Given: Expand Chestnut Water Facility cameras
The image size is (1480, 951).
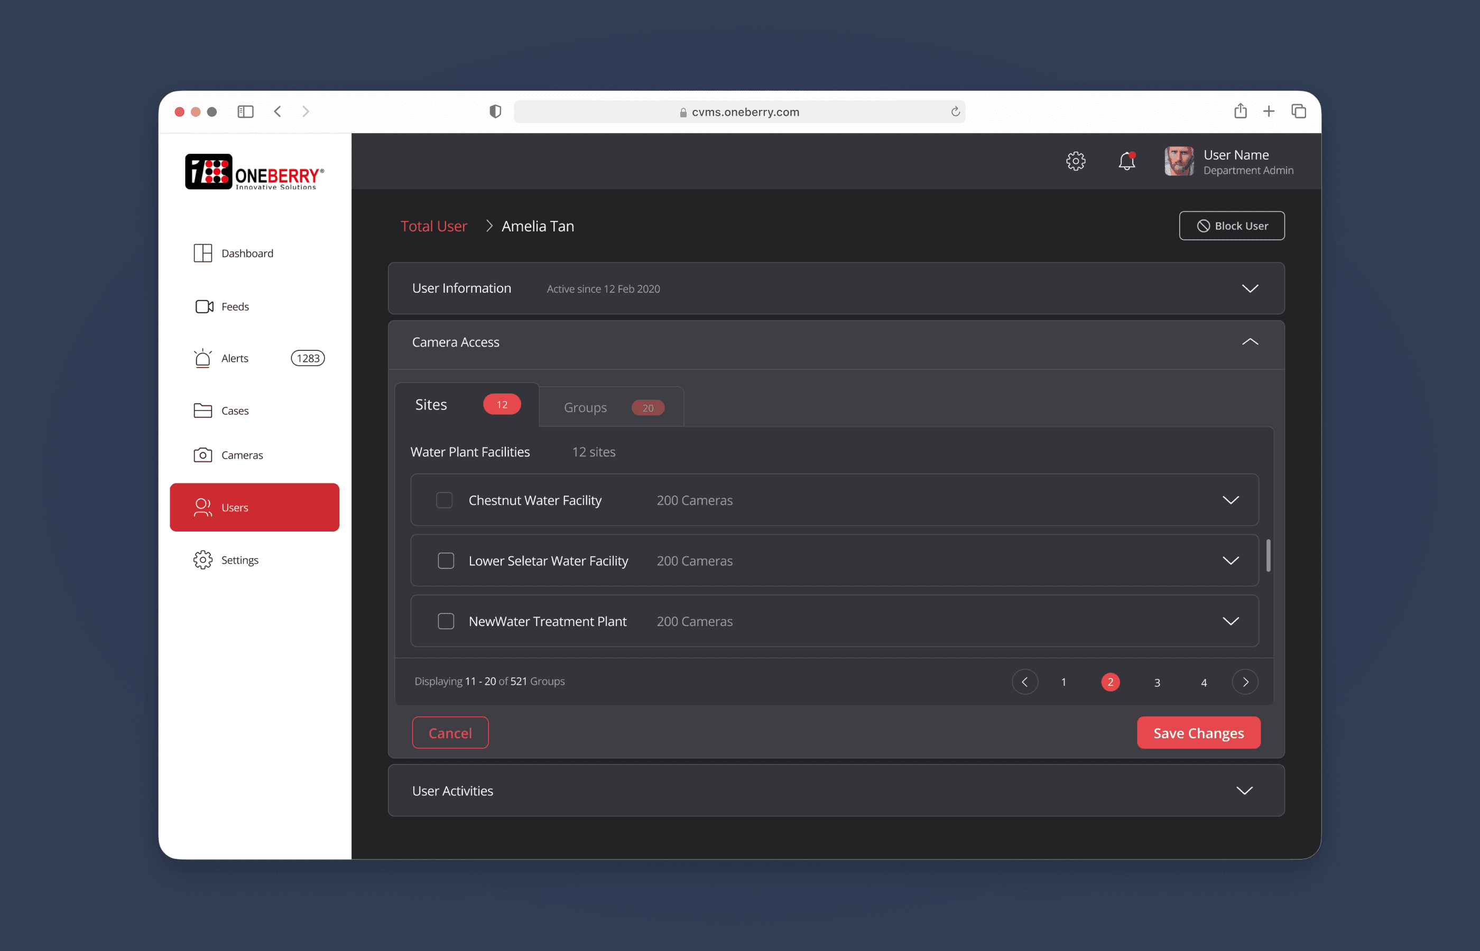Looking at the screenshot, I should (x=1231, y=500).
